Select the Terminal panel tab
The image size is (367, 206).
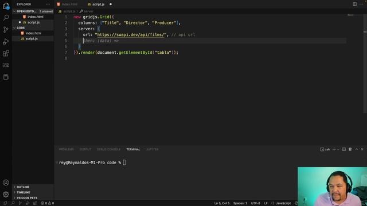[133, 149]
